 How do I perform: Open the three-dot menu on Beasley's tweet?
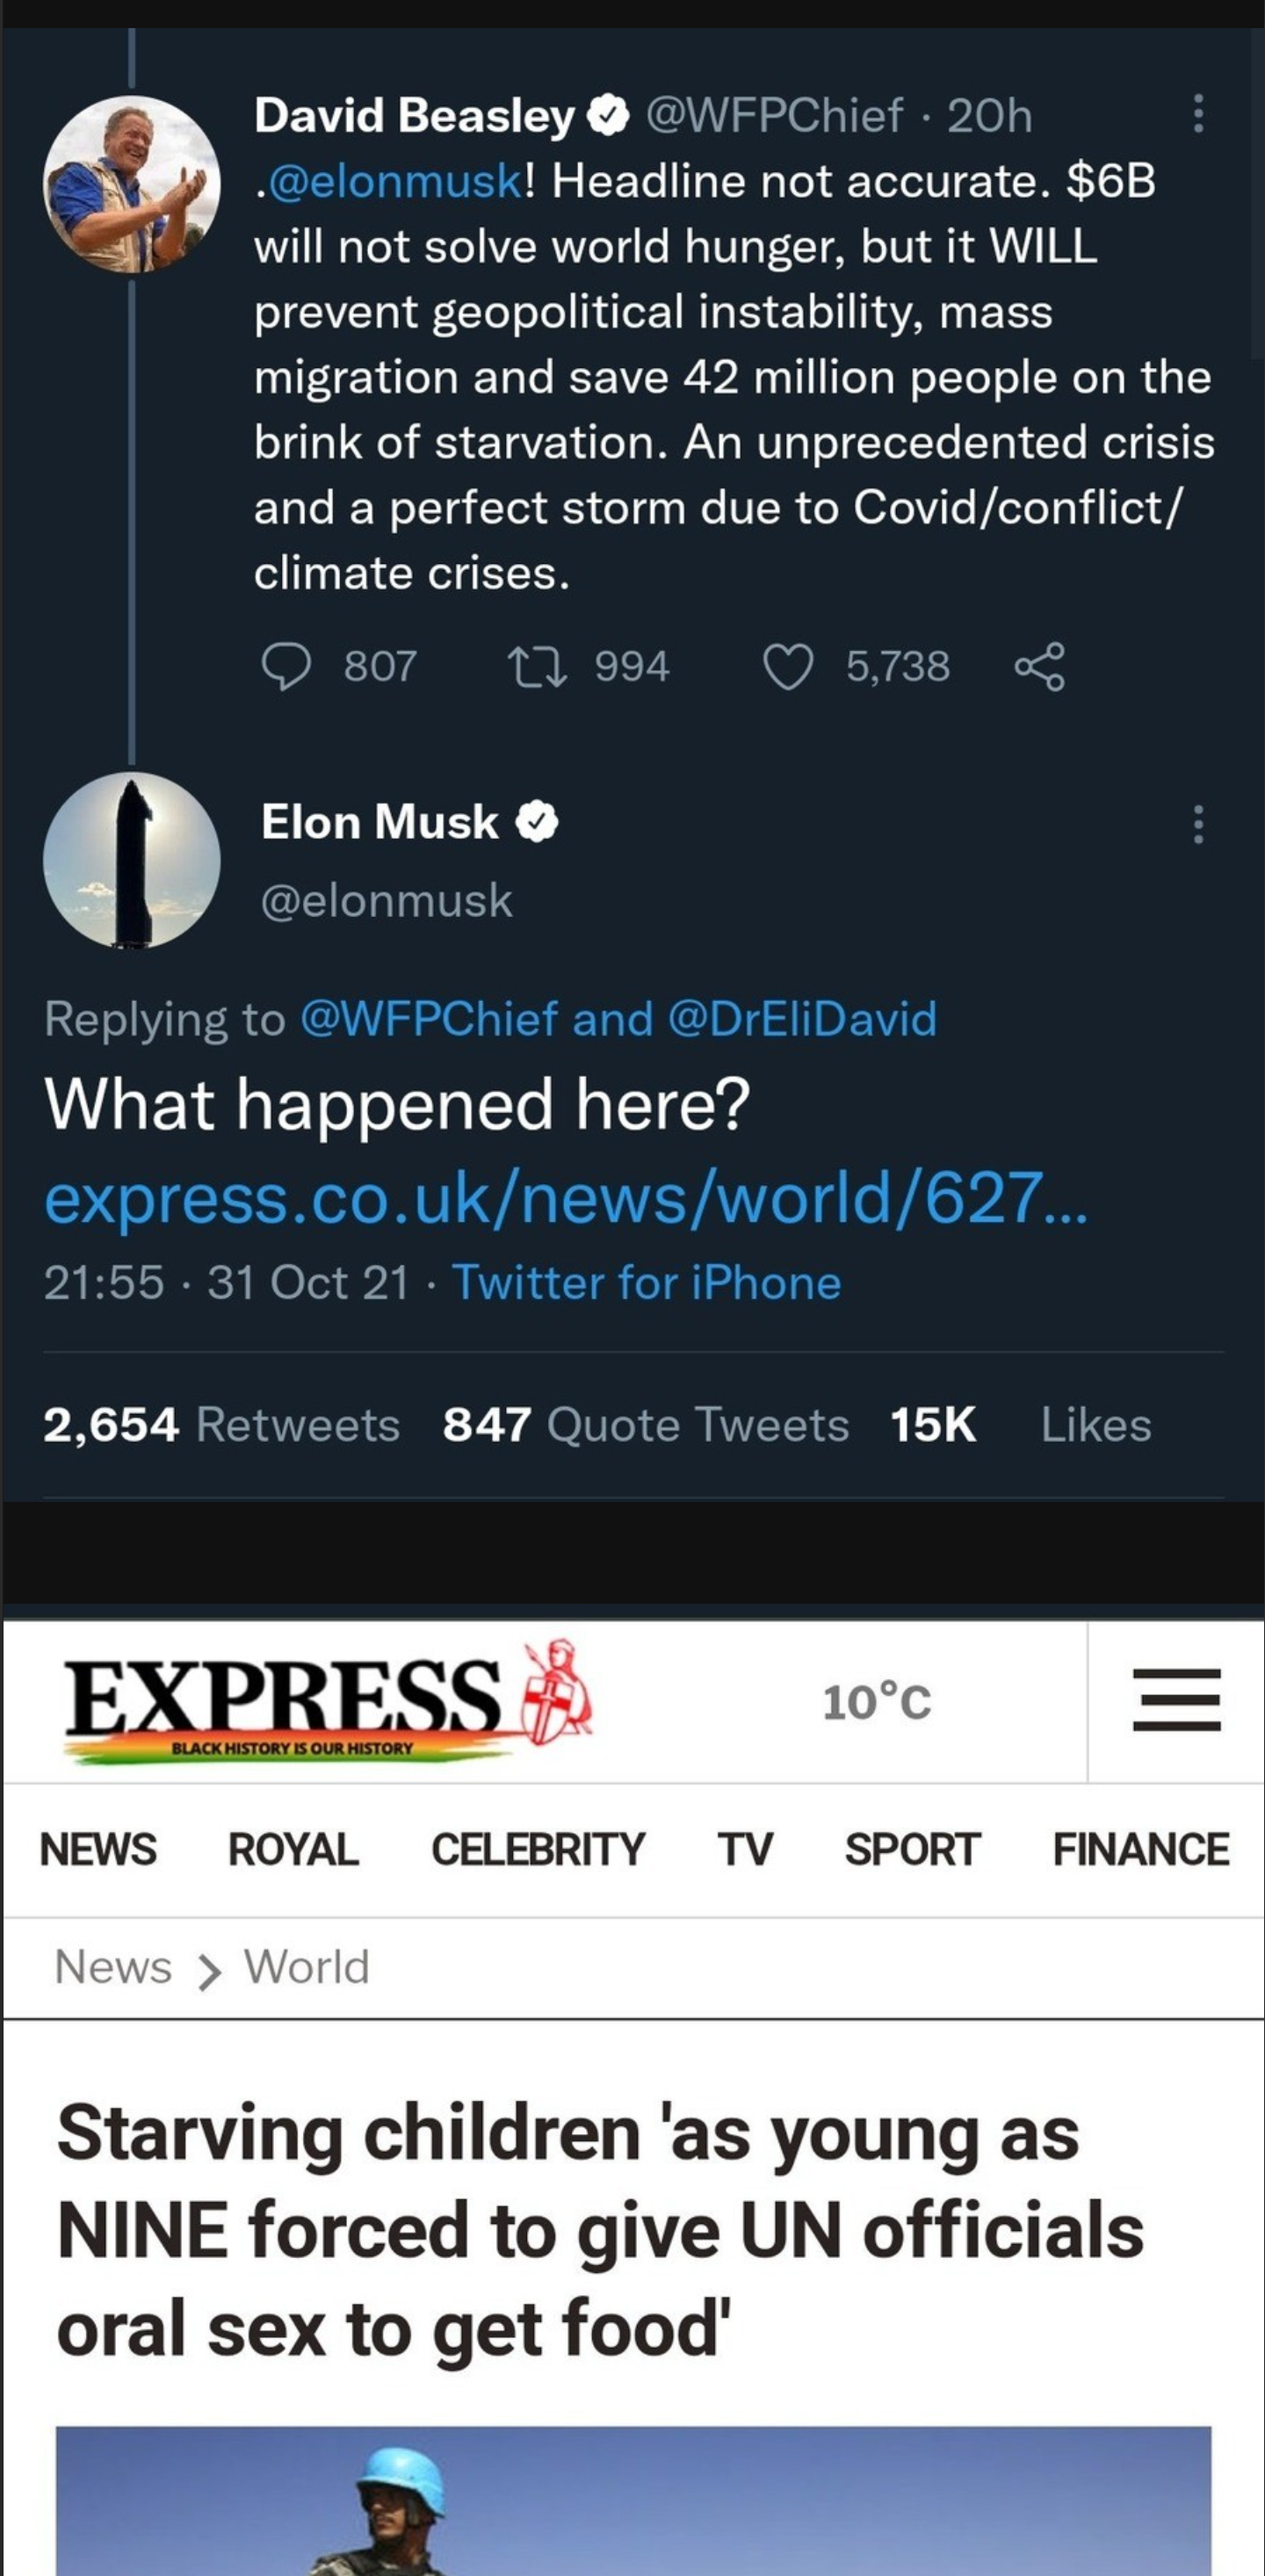pyautogui.click(x=1198, y=113)
